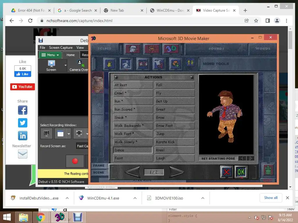Select the hand action tool icon
The width and height of the screenshot is (298, 223).
109,64
